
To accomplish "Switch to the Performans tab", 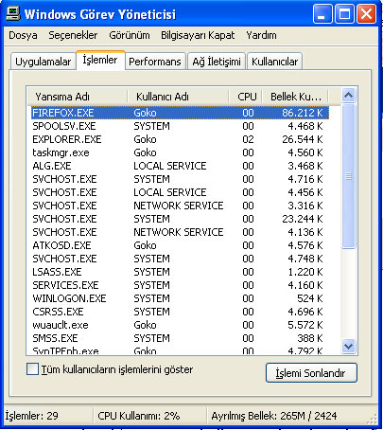I will click(155, 62).
